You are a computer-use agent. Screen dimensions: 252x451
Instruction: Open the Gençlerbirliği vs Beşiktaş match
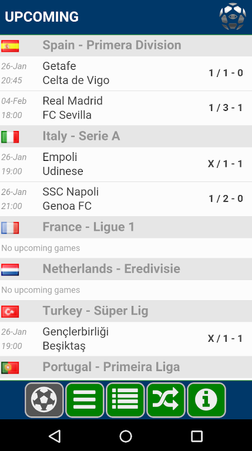126,339
